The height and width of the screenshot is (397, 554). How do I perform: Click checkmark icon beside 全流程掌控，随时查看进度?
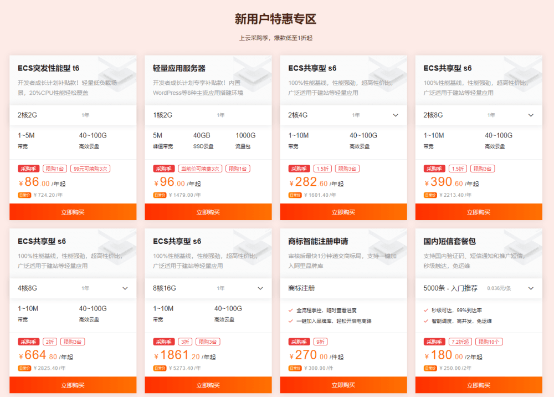[x=291, y=311]
